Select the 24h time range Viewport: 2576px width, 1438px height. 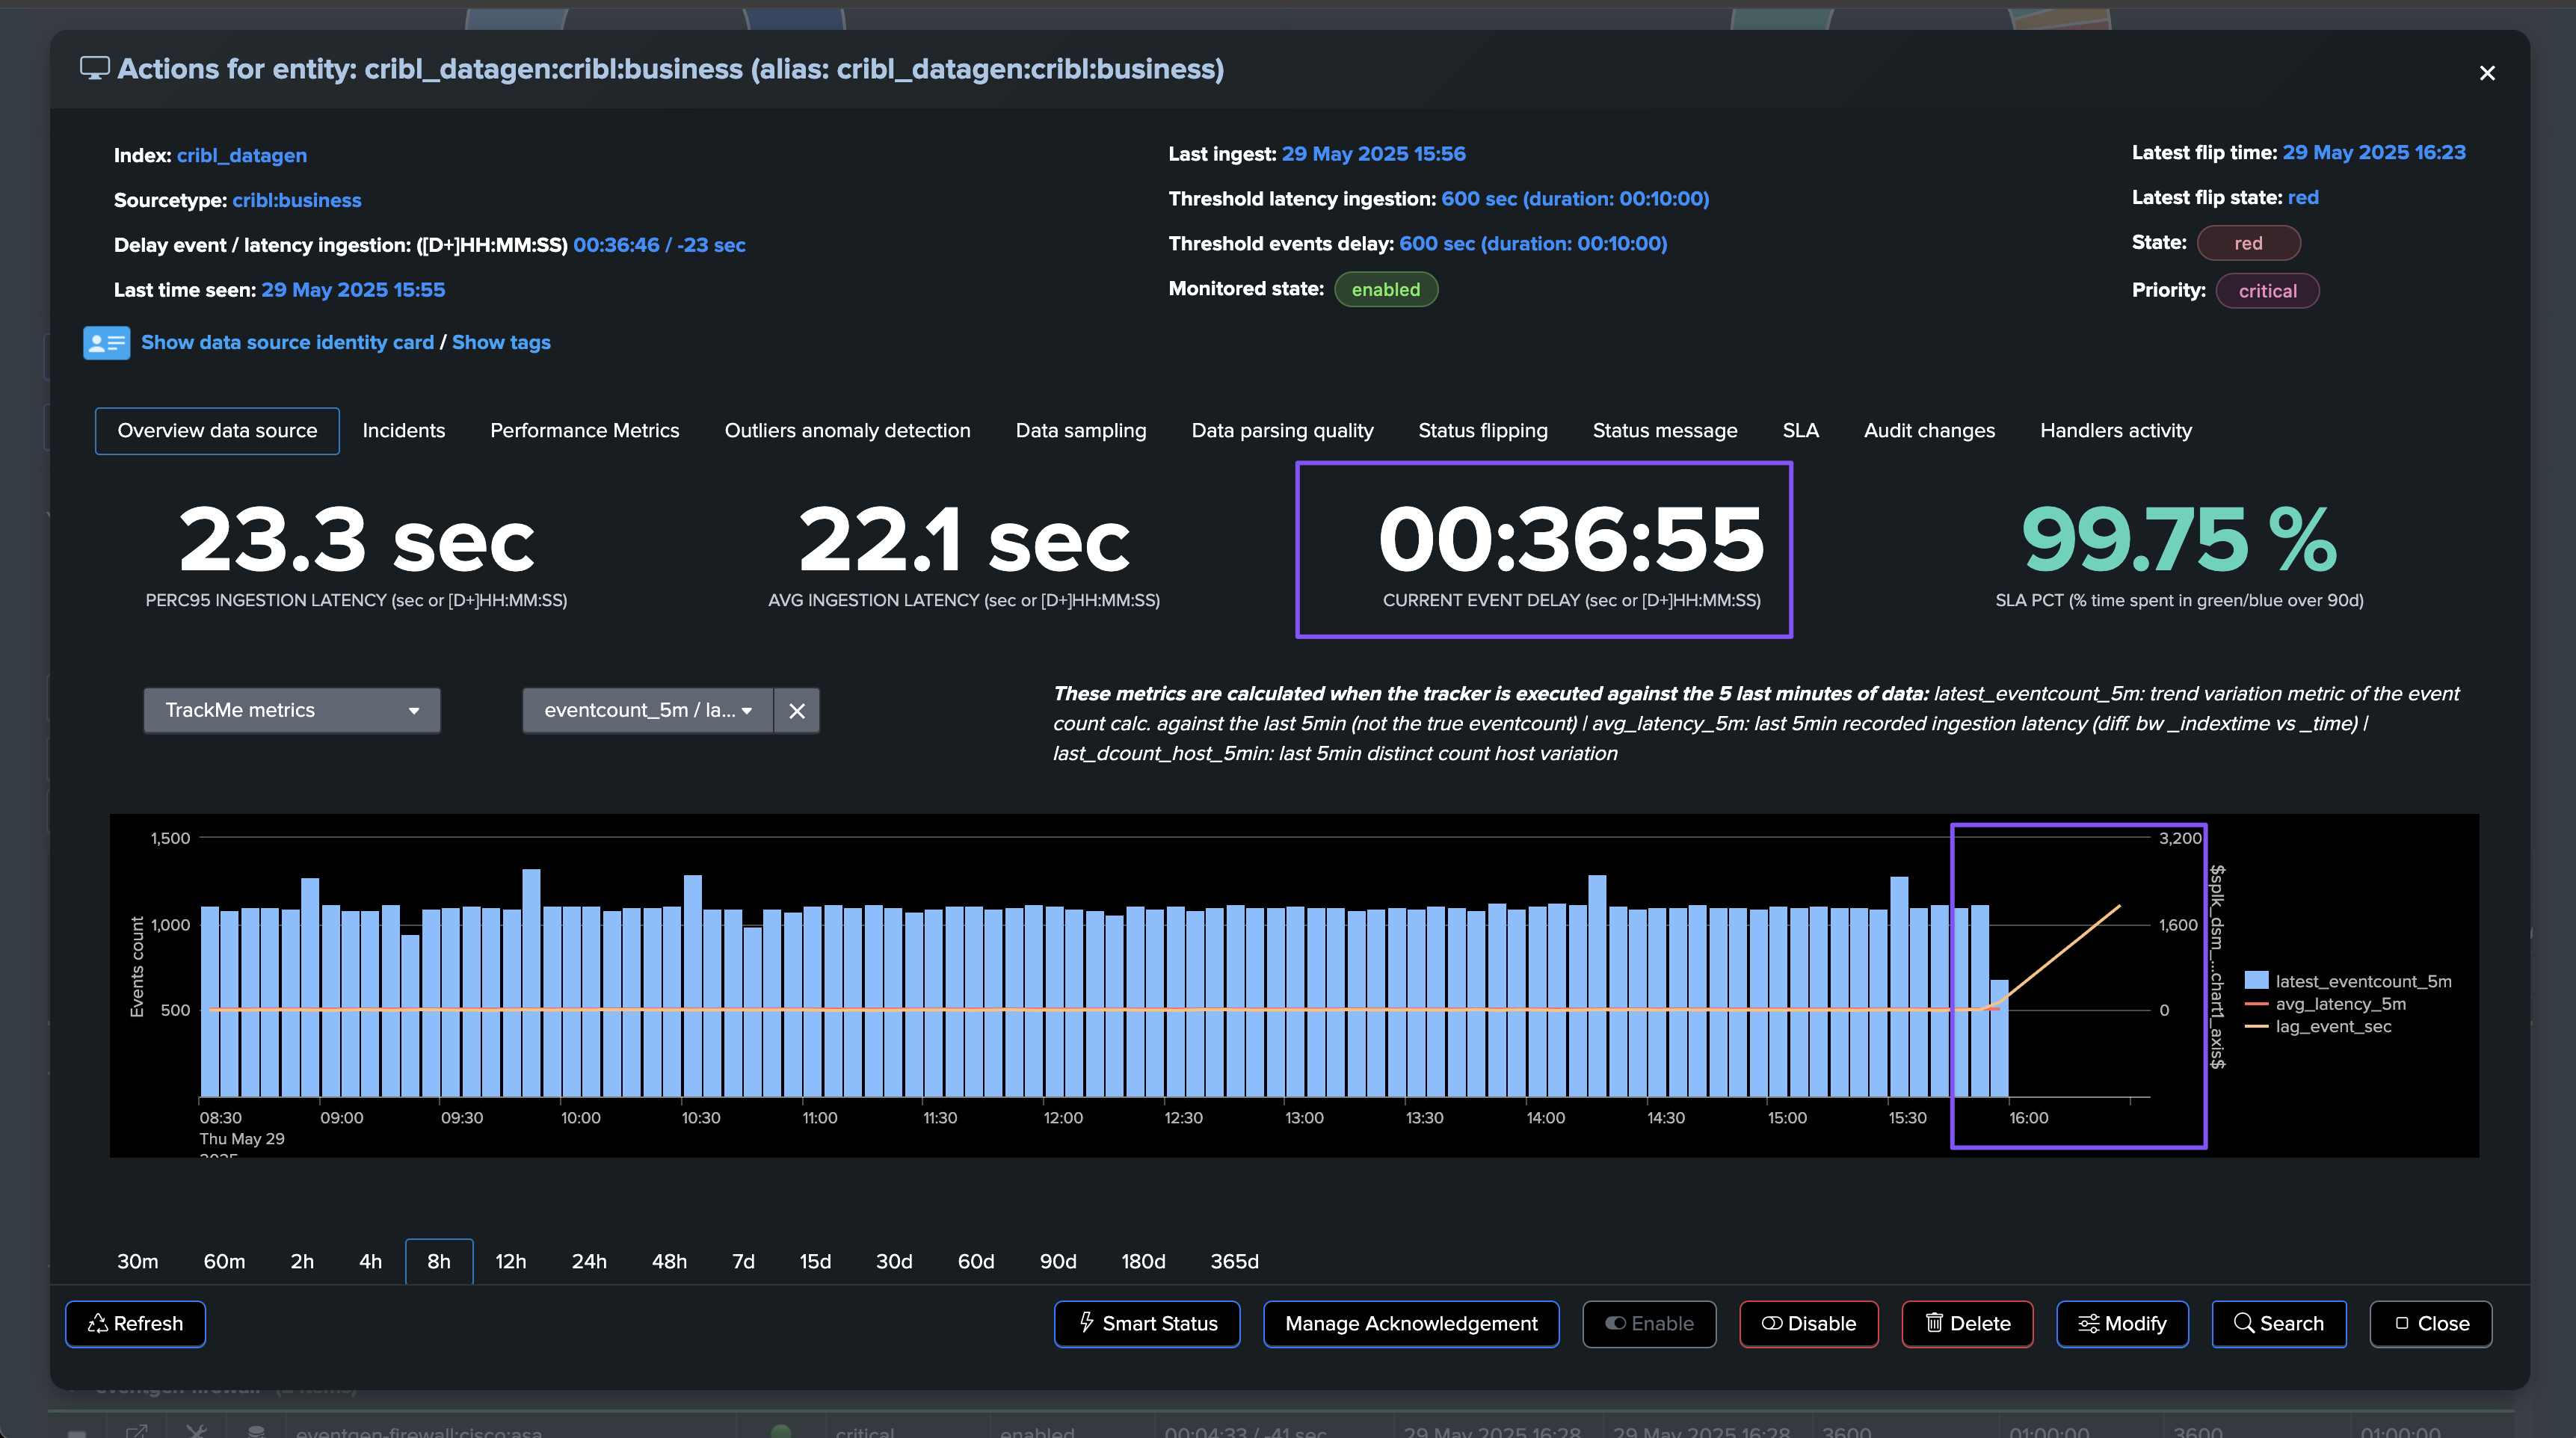click(589, 1262)
